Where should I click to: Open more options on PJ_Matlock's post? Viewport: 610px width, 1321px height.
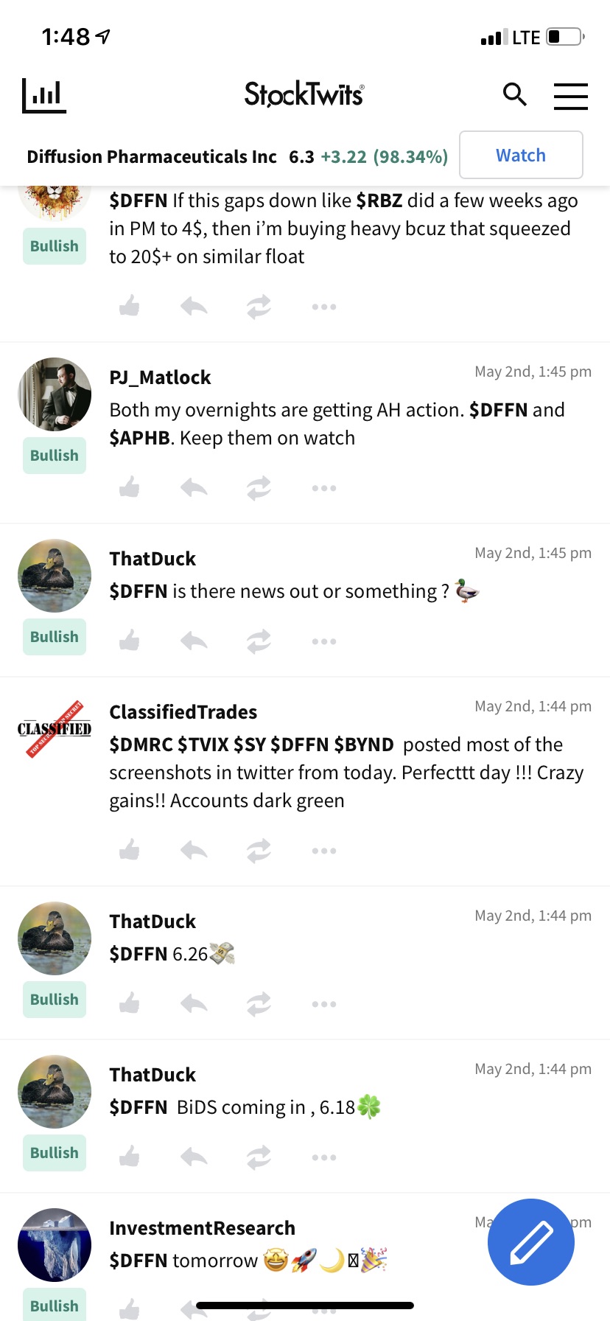click(x=323, y=488)
